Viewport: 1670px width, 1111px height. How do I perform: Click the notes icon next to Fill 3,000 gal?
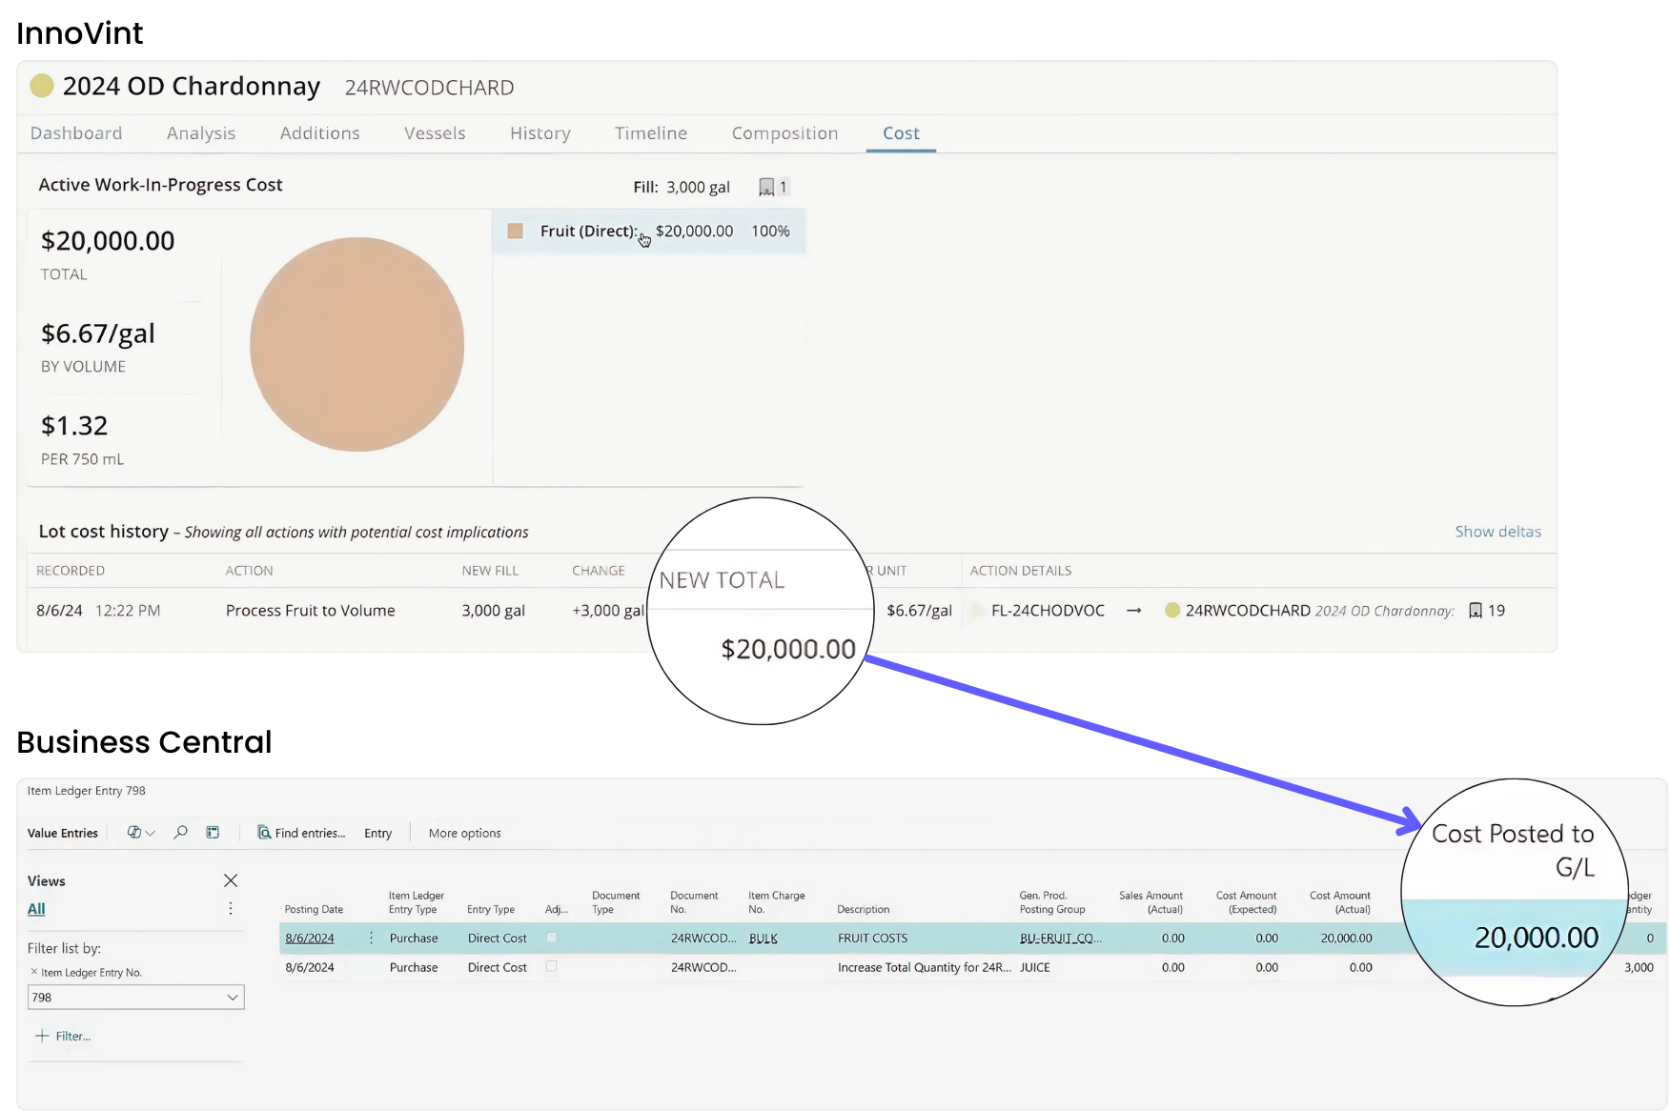pyautogui.click(x=766, y=188)
